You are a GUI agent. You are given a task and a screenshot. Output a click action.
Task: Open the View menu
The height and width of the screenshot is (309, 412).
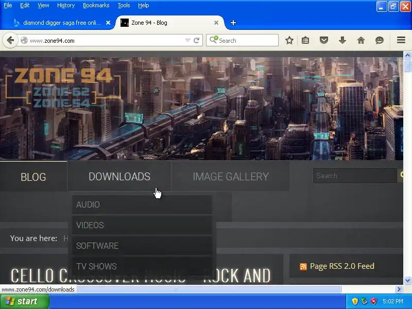point(43,5)
